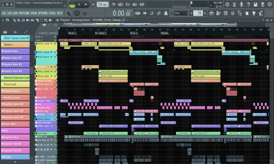Click the song position slider handle

pos(85,13)
